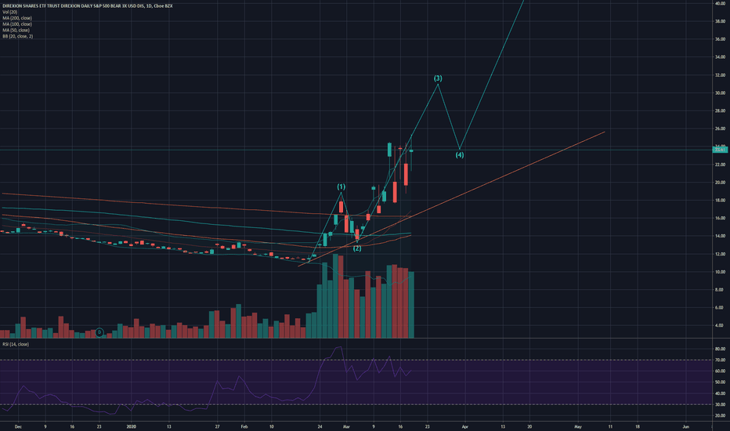Select the chart title Direxion Daily S&P 500 Bear 3X
Screen dimensions: 730x431
tap(88, 6)
